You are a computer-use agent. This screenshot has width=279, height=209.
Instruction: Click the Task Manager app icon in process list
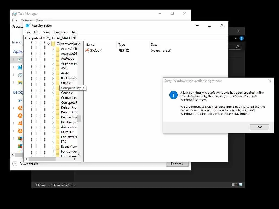[20, 75]
